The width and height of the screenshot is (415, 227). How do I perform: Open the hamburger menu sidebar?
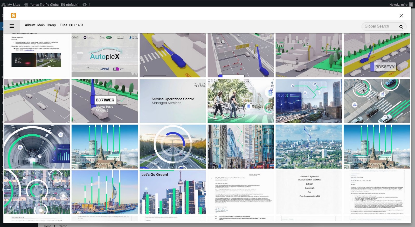(x=12, y=26)
